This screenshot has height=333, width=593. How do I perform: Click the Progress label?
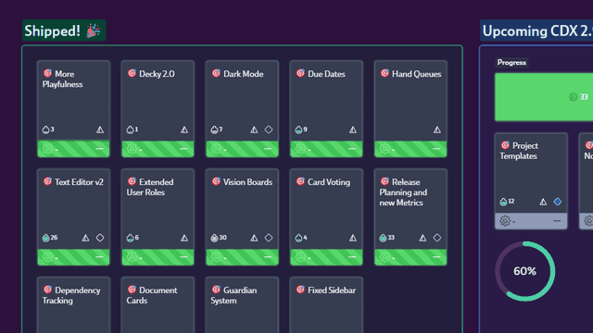coord(511,62)
